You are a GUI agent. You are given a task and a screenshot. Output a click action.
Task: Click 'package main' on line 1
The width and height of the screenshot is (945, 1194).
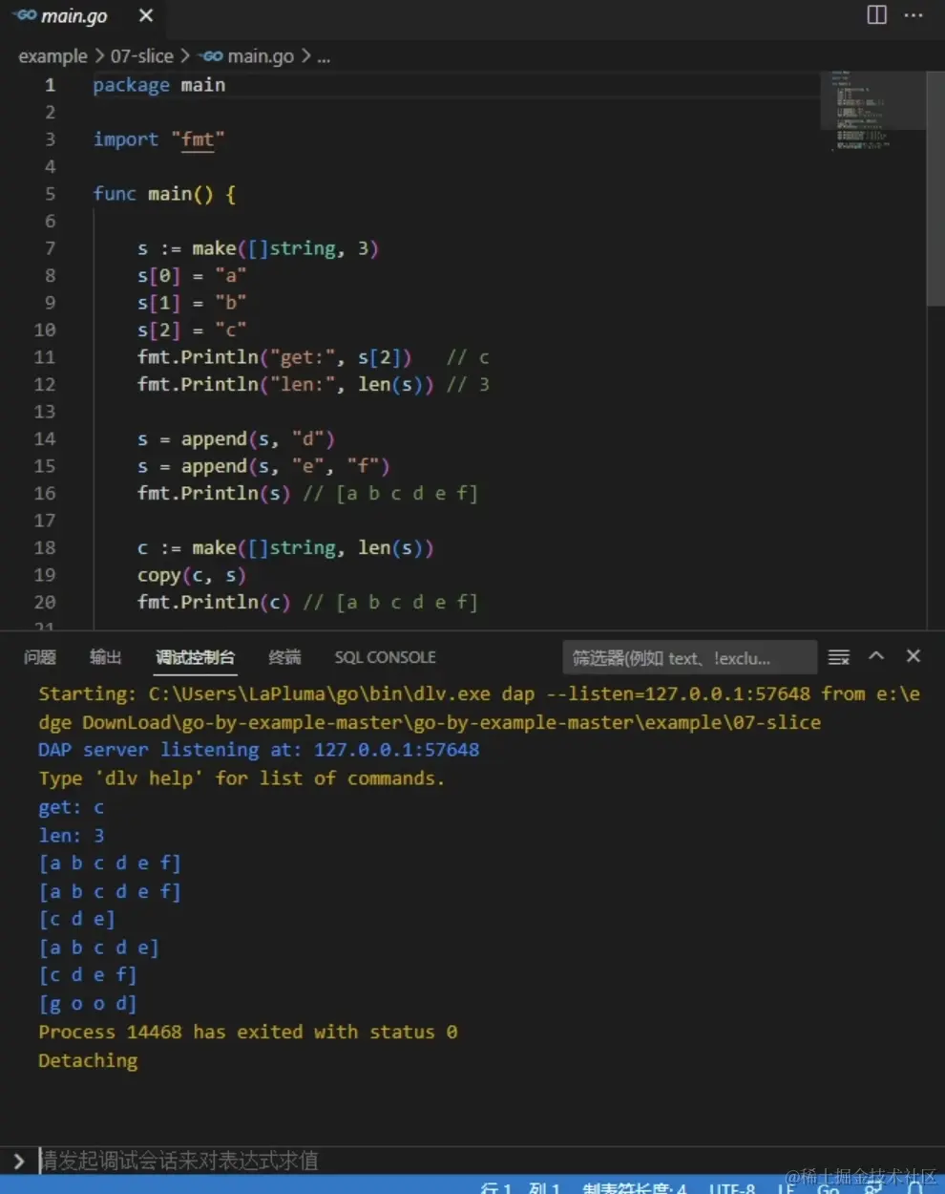click(x=159, y=85)
